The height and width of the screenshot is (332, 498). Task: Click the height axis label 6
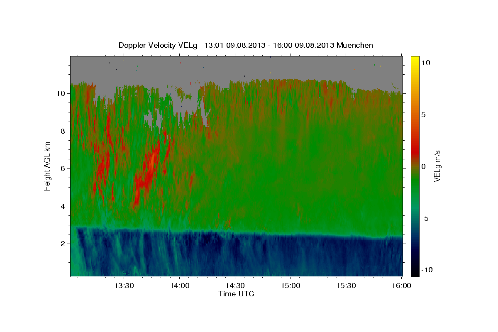[x=63, y=168]
